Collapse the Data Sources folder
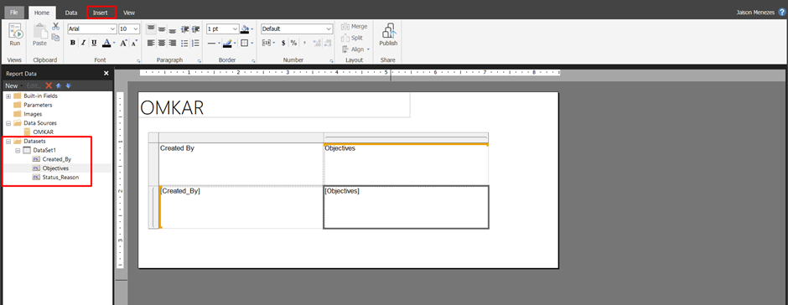The image size is (788, 305). pyautogui.click(x=8, y=123)
